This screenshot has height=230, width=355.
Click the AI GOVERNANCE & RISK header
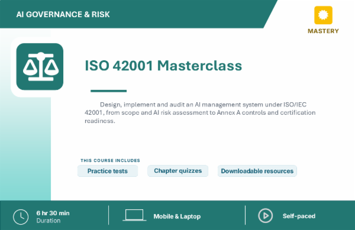[x=63, y=14]
